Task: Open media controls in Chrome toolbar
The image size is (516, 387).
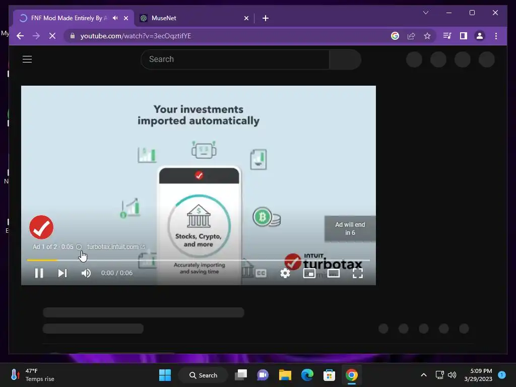Action: [447, 36]
